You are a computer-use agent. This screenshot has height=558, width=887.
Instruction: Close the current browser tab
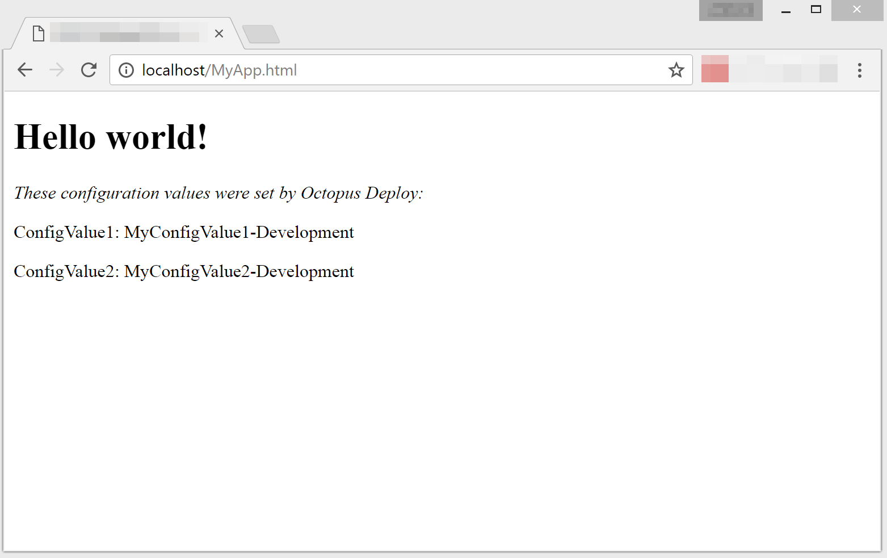coord(219,33)
